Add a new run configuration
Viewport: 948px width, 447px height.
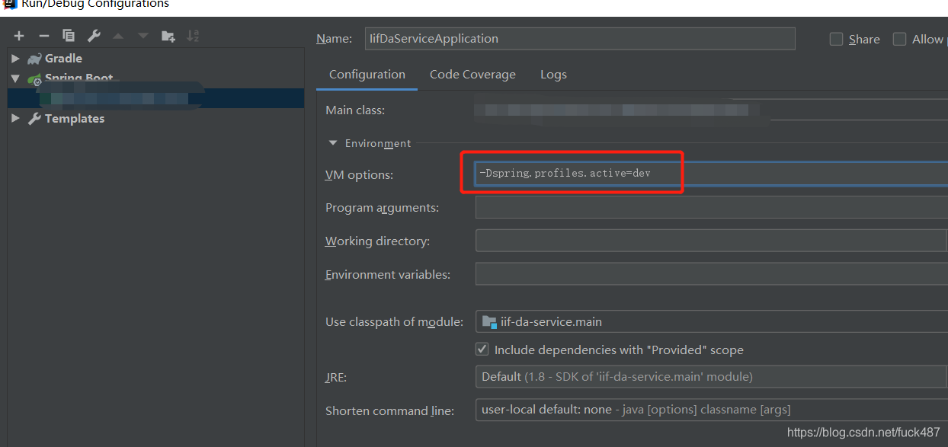coord(18,35)
